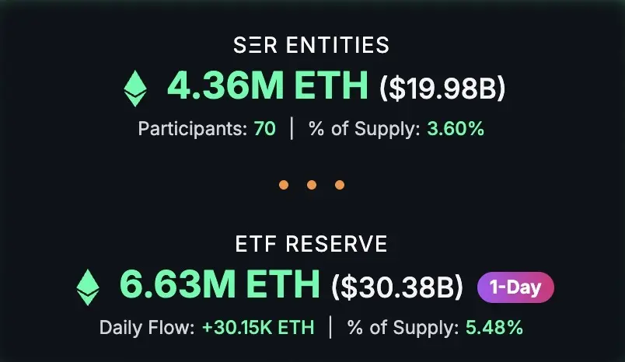Screen dimensions: 625x362
Task: Click the 6.63M ETH reserve figure
Action: [220, 284]
